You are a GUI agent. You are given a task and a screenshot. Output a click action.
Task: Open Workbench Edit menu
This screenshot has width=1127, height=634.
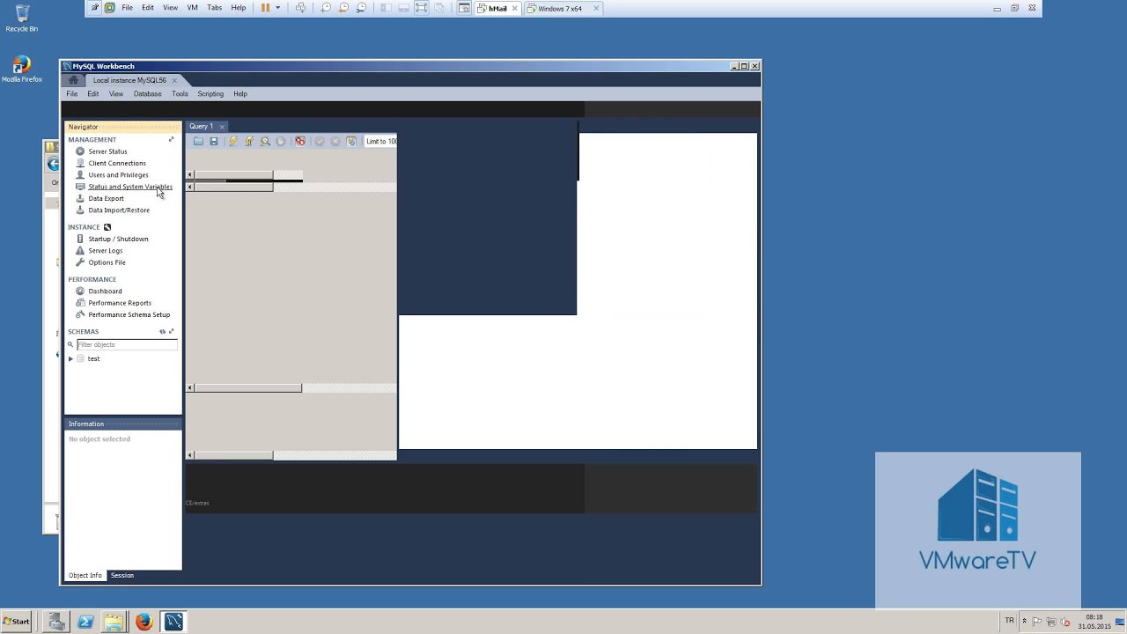click(93, 93)
